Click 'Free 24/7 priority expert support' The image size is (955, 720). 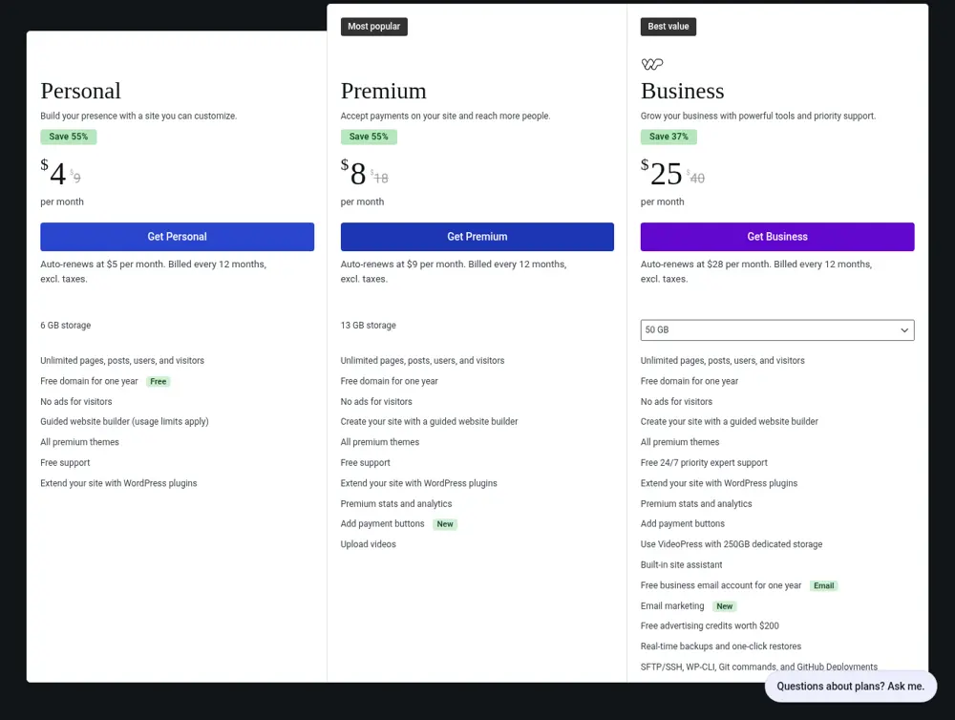point(704,462)
